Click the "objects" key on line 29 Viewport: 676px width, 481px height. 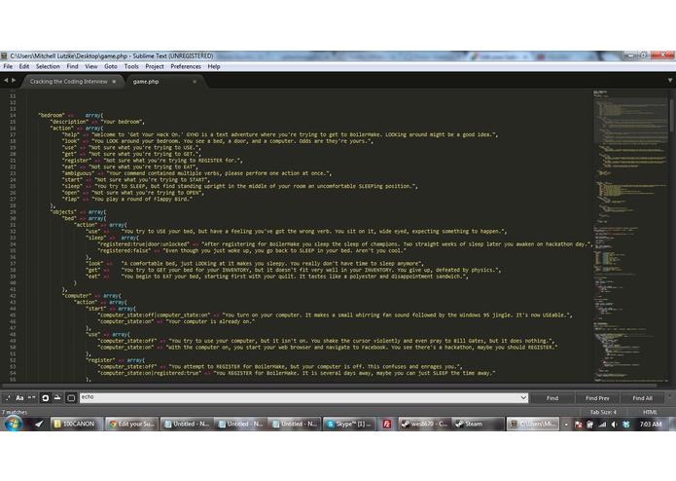[64, 212]
